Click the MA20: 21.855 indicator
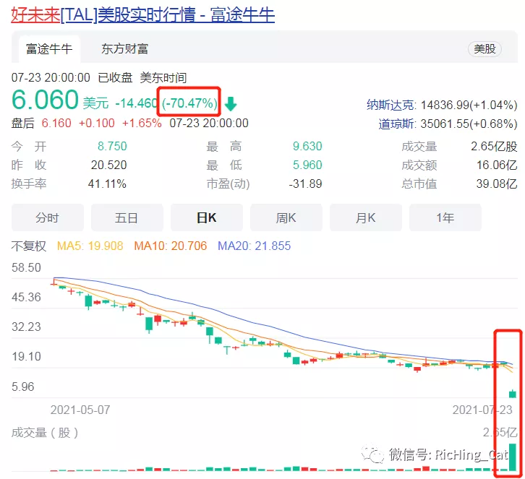This screenshot has width=525, height=479. [x=254, y=246]
